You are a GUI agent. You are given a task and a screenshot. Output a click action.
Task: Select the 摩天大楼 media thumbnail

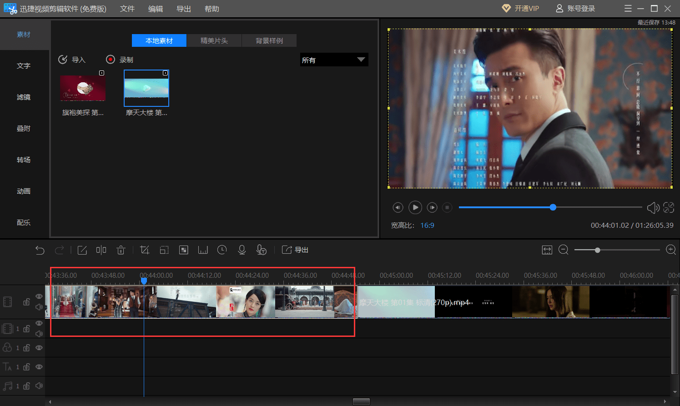(x=146, y=88)
